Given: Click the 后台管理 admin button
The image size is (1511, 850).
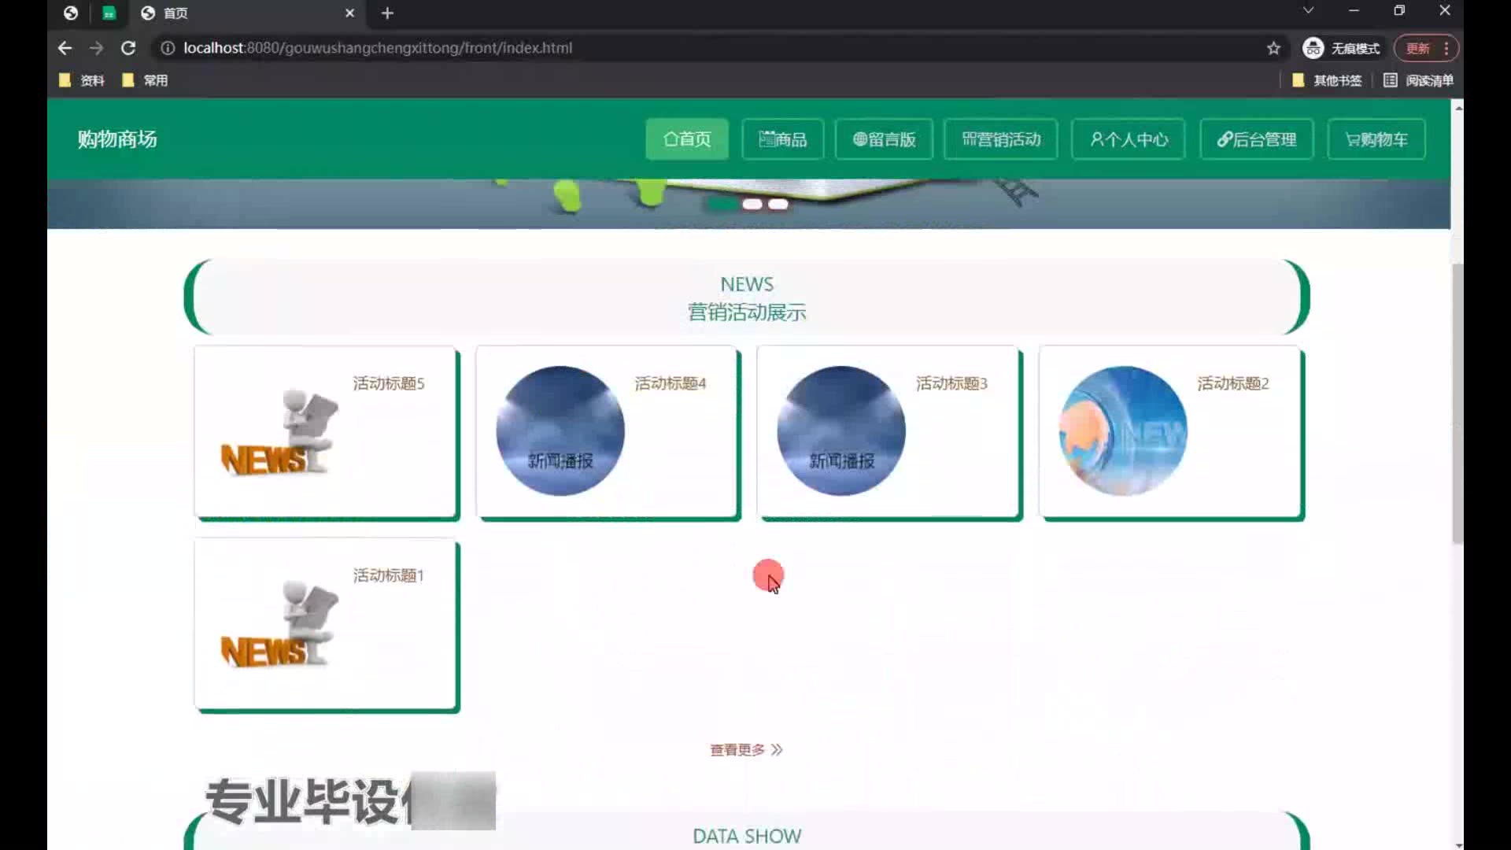Looking at the screenshot, I should 1256,139.
